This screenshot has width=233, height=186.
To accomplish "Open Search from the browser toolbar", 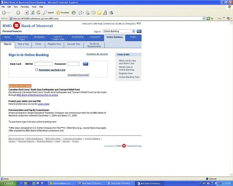I will (x=48, y=13).
